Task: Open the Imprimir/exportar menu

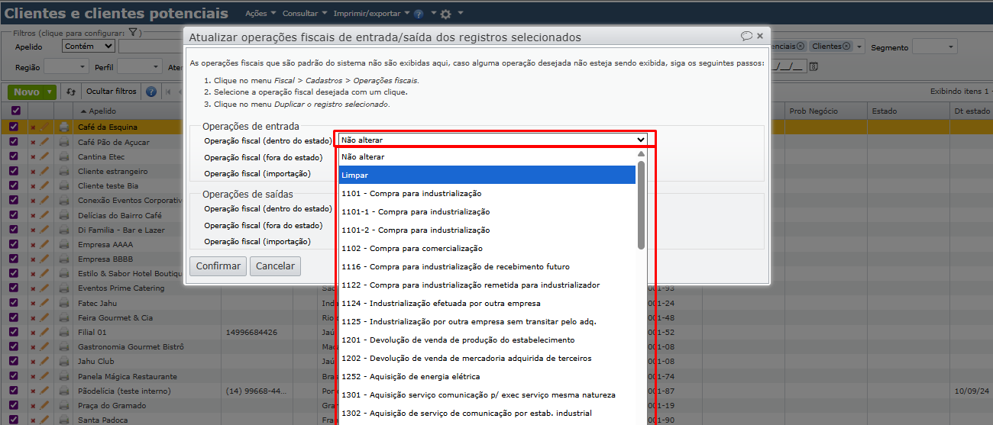Action: click(x=371, y=14)
